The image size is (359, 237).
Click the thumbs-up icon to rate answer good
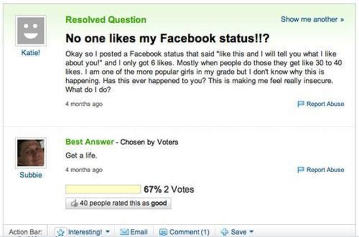74,203
